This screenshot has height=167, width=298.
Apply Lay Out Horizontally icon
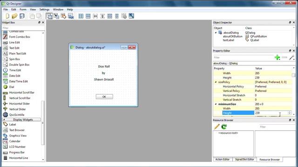click(x=81, y=16)
